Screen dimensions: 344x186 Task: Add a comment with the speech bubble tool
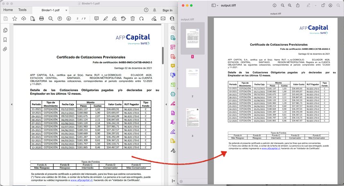pos(96,19)
